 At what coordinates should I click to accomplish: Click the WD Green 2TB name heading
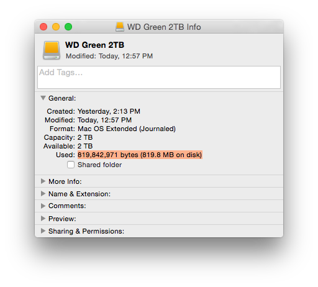[x=95, y=45]
